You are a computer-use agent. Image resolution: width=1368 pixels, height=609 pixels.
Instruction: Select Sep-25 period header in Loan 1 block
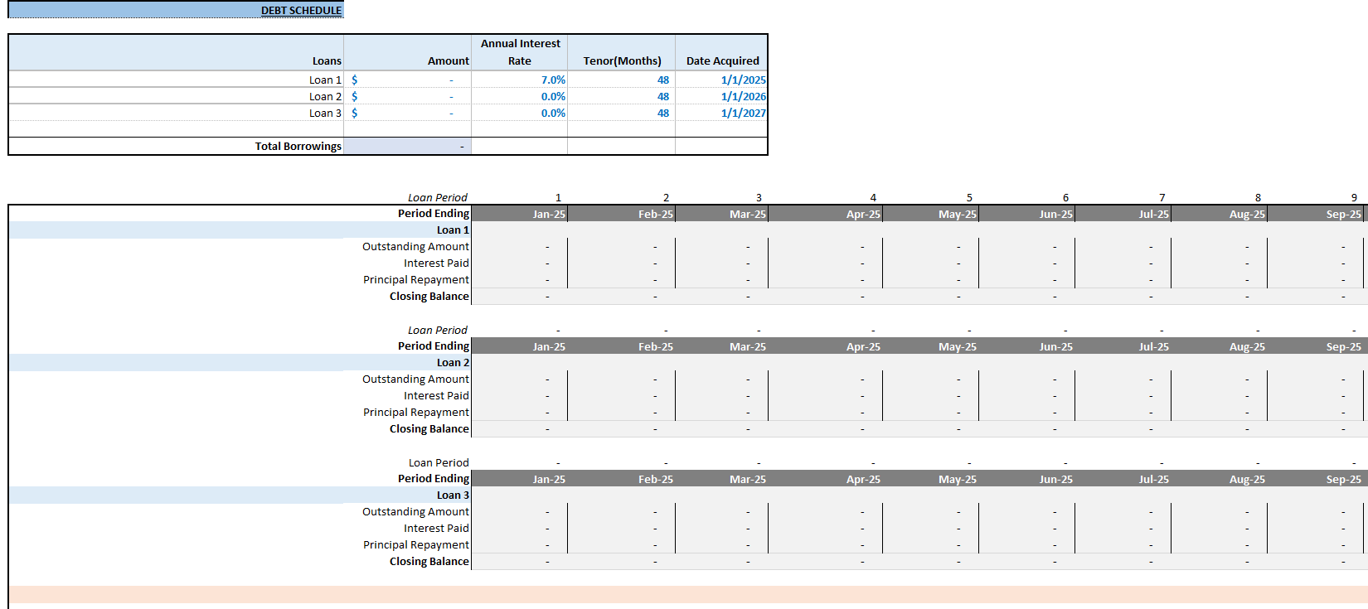pyautogui.click(x=1316, y=214)
